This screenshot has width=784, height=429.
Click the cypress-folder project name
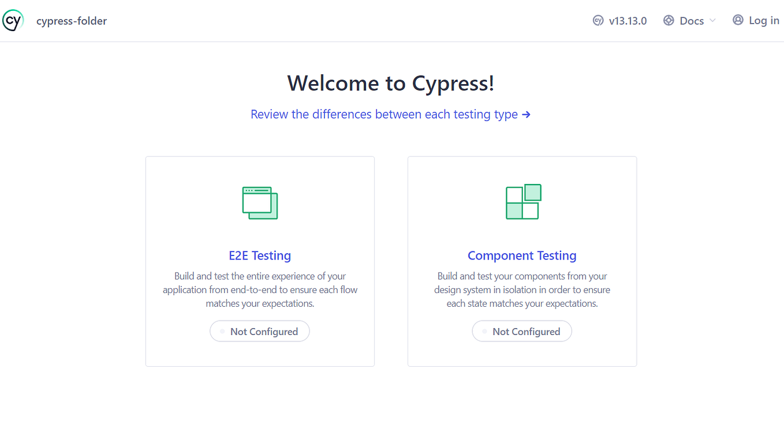pos(72,20)
